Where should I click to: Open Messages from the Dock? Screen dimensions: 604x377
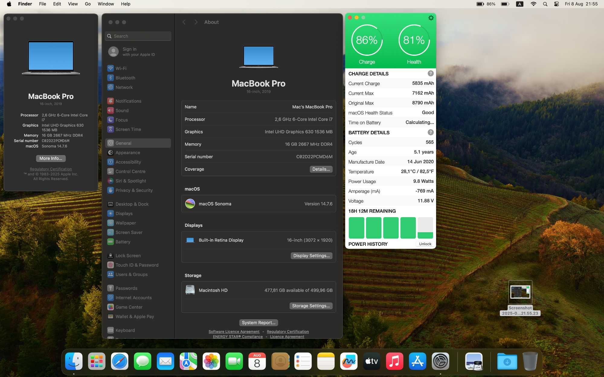(143, 361)
